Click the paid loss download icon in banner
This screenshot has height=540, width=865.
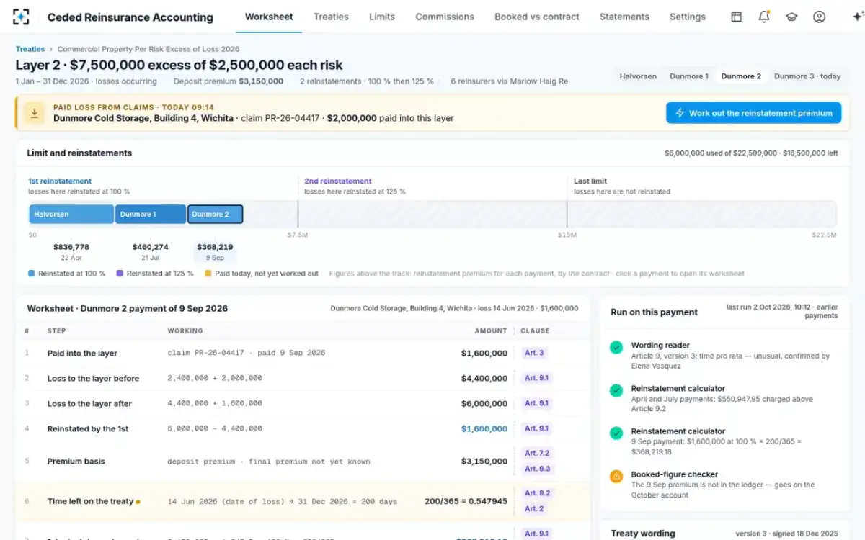click(34, 113)
